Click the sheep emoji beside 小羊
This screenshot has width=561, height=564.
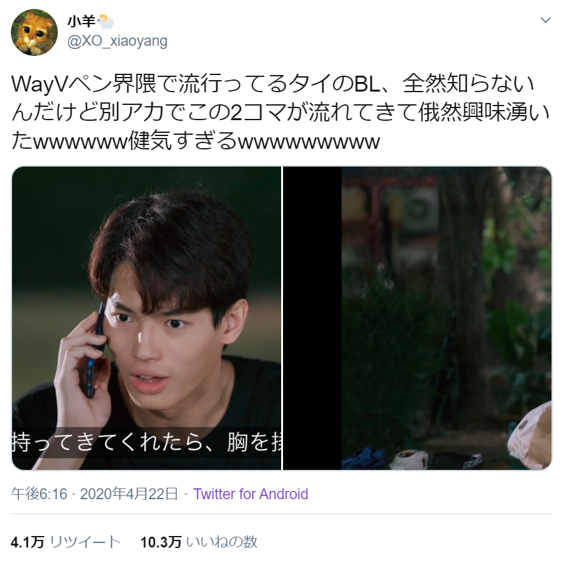[106, 22]
